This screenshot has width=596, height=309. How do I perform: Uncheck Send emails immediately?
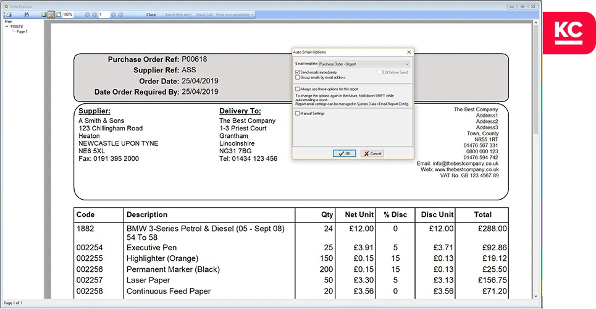[297, 72]
